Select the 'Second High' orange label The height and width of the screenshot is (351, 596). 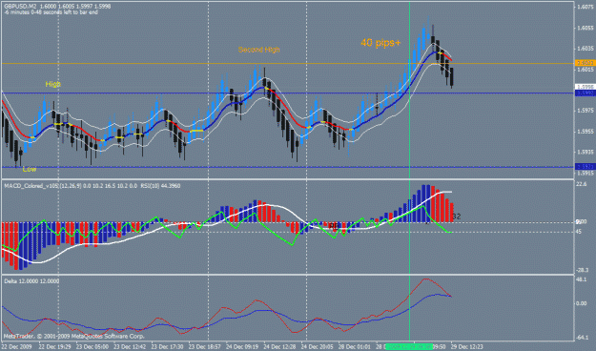258,50
